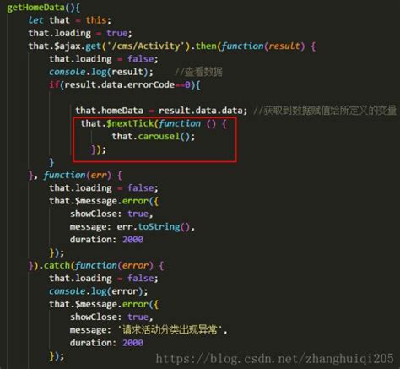Viewport: 400px width, 369px height.
Task: Click the that.carousel() method call
Action: tap(154, 137)
